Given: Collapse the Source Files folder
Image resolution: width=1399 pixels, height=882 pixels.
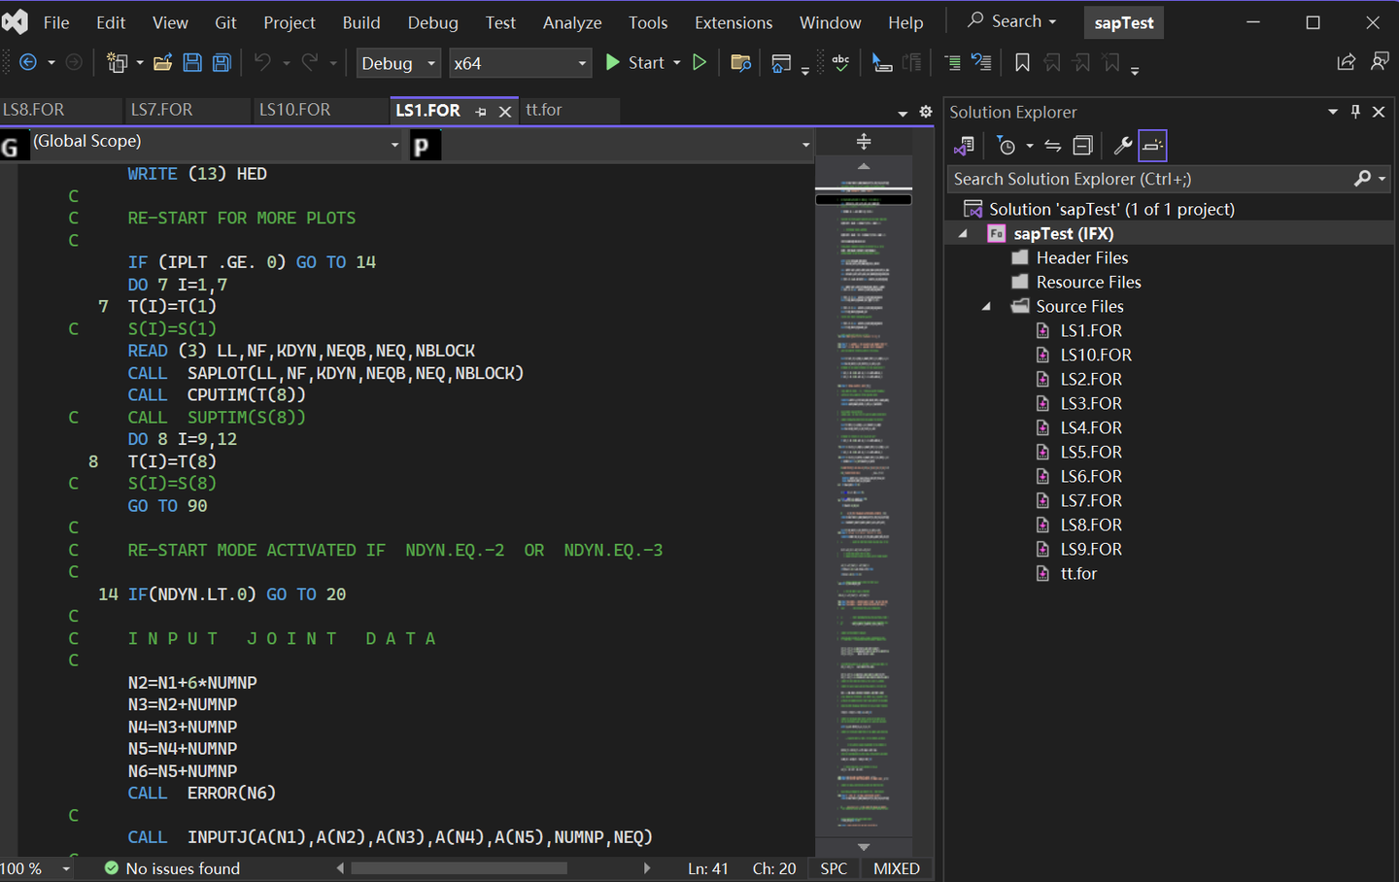Looking at the screenshot, I should pos(986,306).
